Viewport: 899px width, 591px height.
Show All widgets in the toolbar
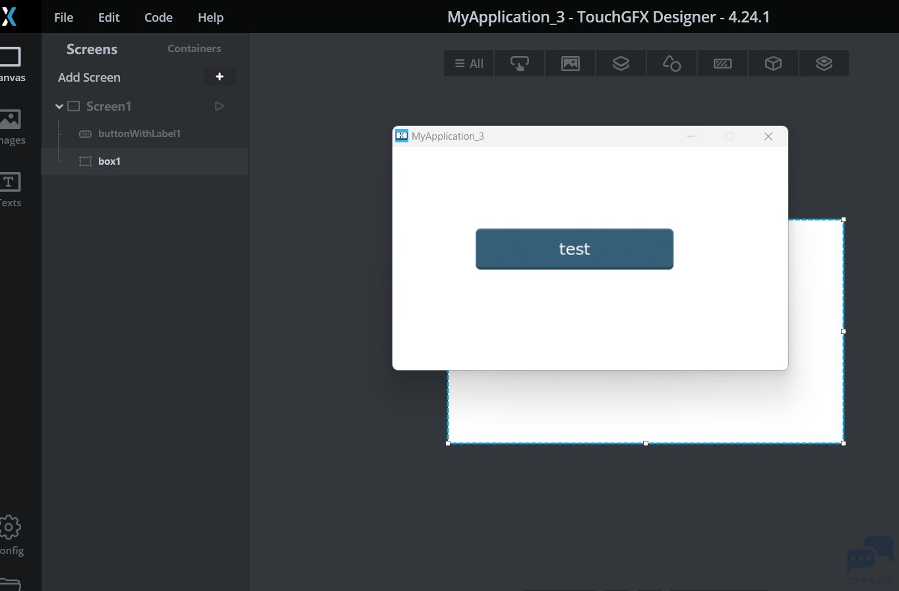469,63
